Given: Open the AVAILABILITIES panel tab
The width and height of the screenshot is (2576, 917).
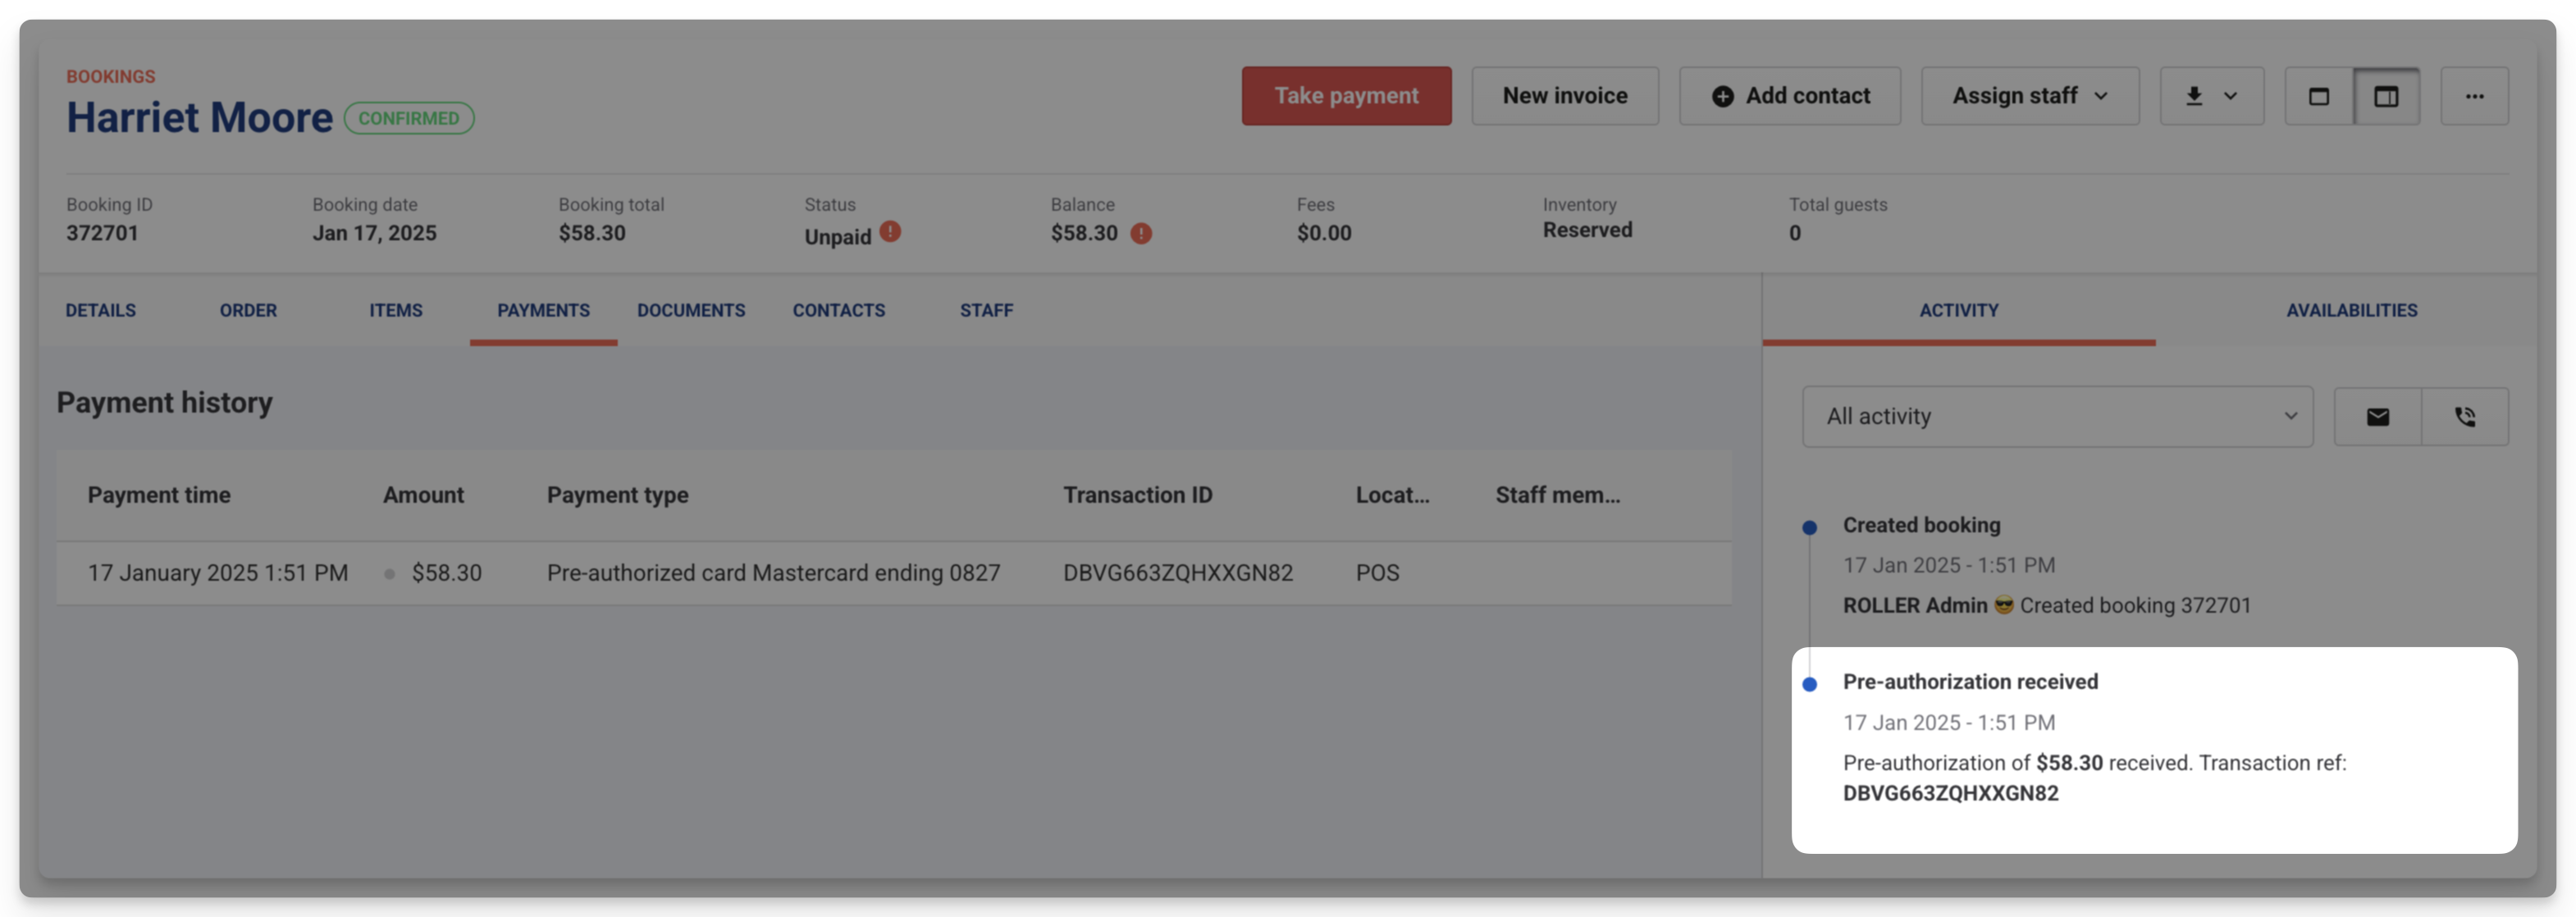Looking at the screenshot, I should pos(2351,310).
